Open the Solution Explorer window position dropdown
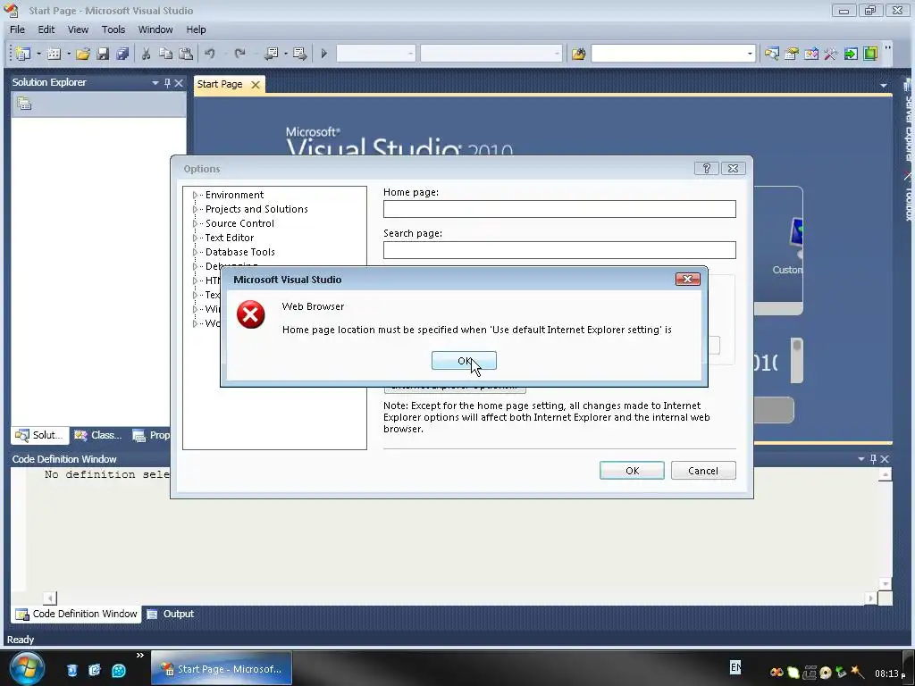 155,83
